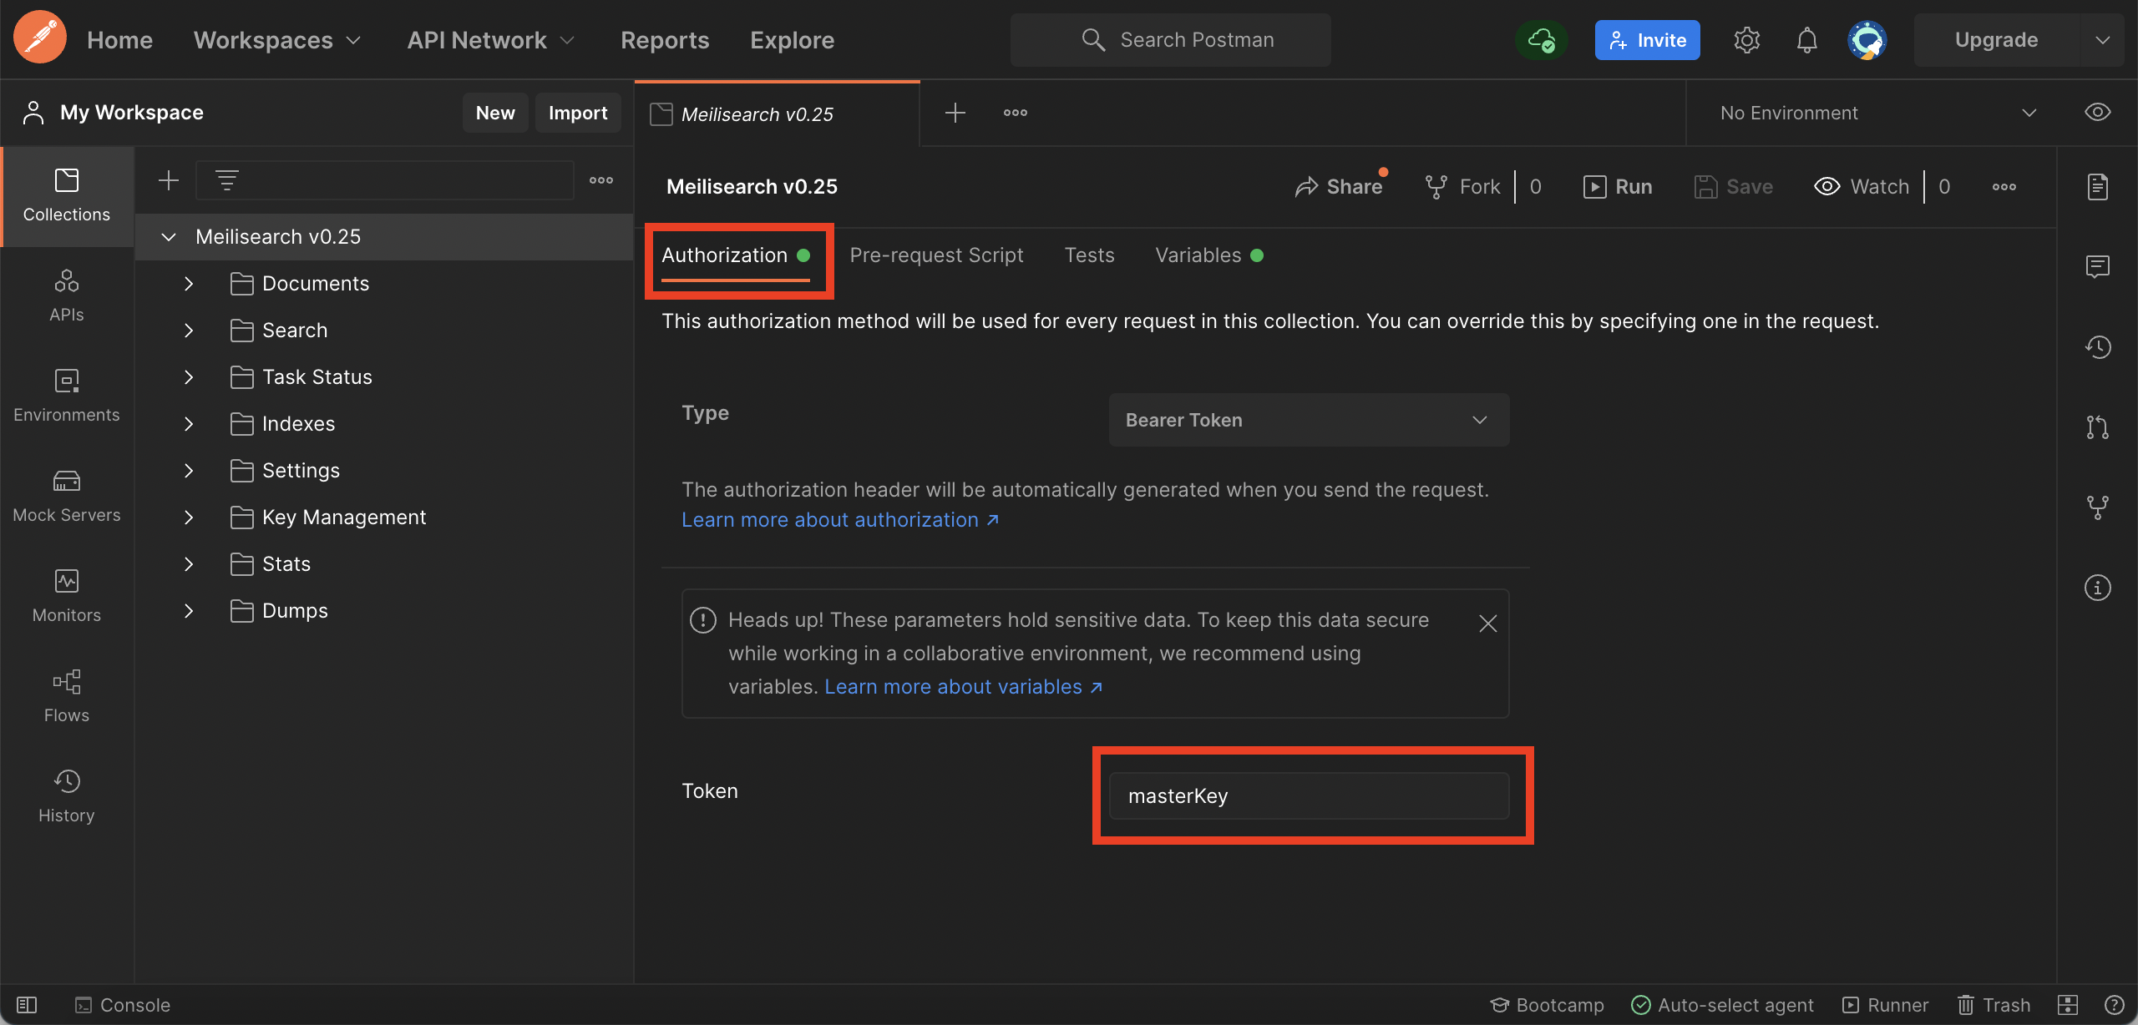The image size is (2138, 1025).
Task: Open the Trash from the status bar
Action: pos(1994,1004)
